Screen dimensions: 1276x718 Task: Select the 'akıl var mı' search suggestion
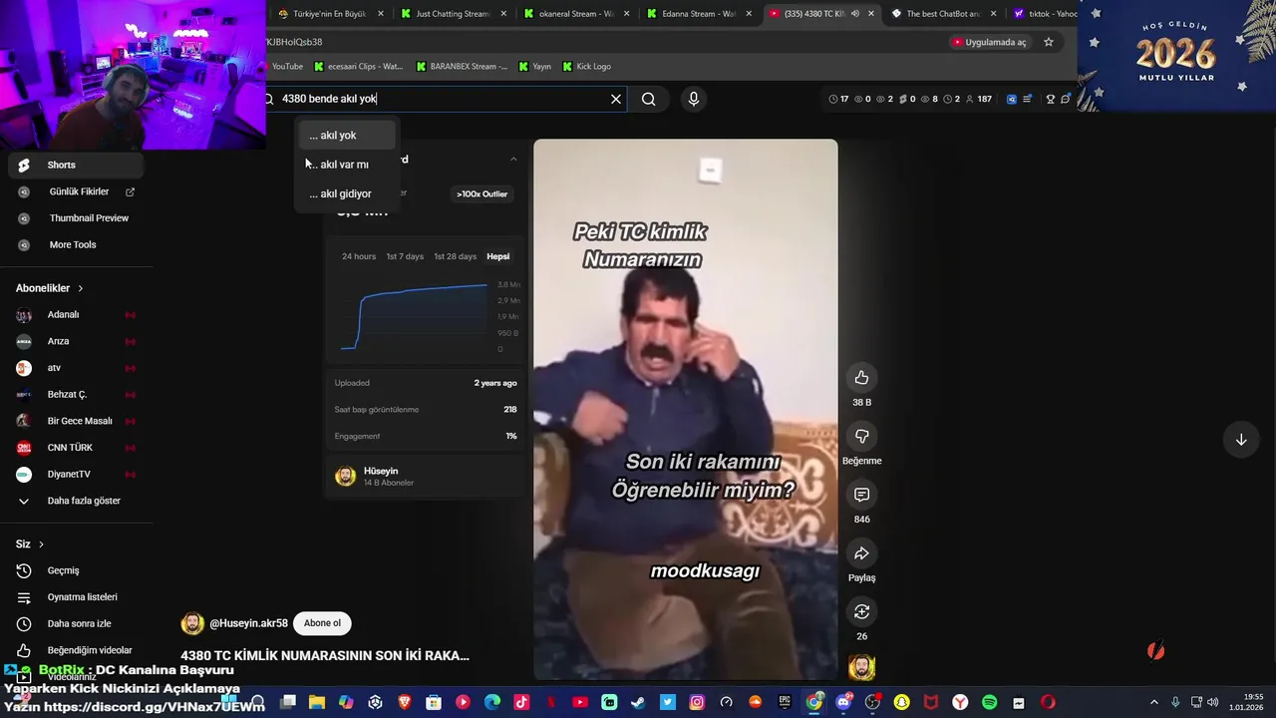347,165
